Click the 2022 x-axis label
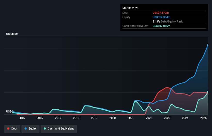 (149, 118)
